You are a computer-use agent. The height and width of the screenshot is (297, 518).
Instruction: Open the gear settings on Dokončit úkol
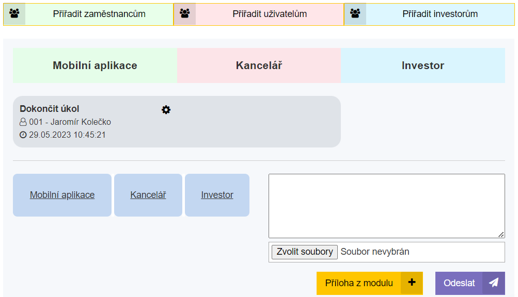(166, 109)
